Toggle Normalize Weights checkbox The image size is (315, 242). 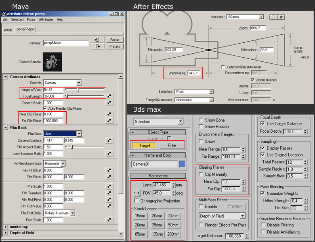point(262,194)
